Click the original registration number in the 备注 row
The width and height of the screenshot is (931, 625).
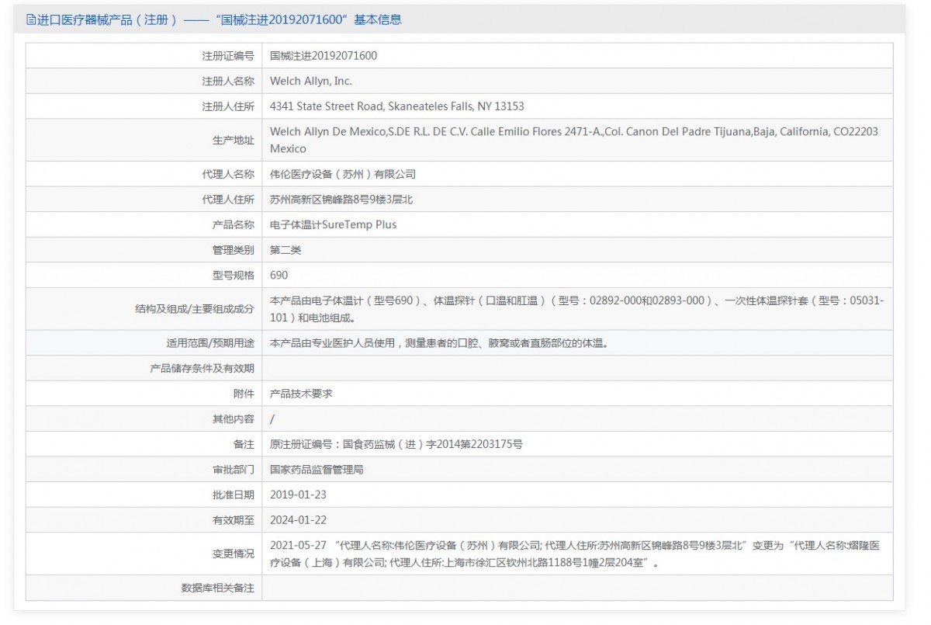pyautogui.click(x=396, y=444)
